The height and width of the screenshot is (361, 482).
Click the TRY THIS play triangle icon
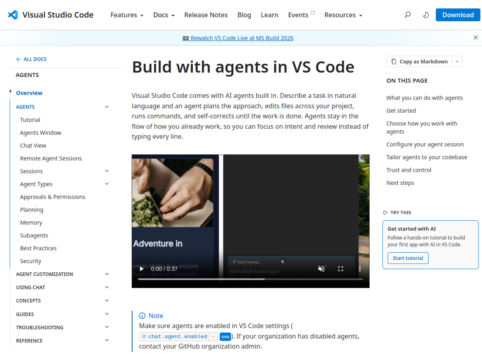coord(385,212)
